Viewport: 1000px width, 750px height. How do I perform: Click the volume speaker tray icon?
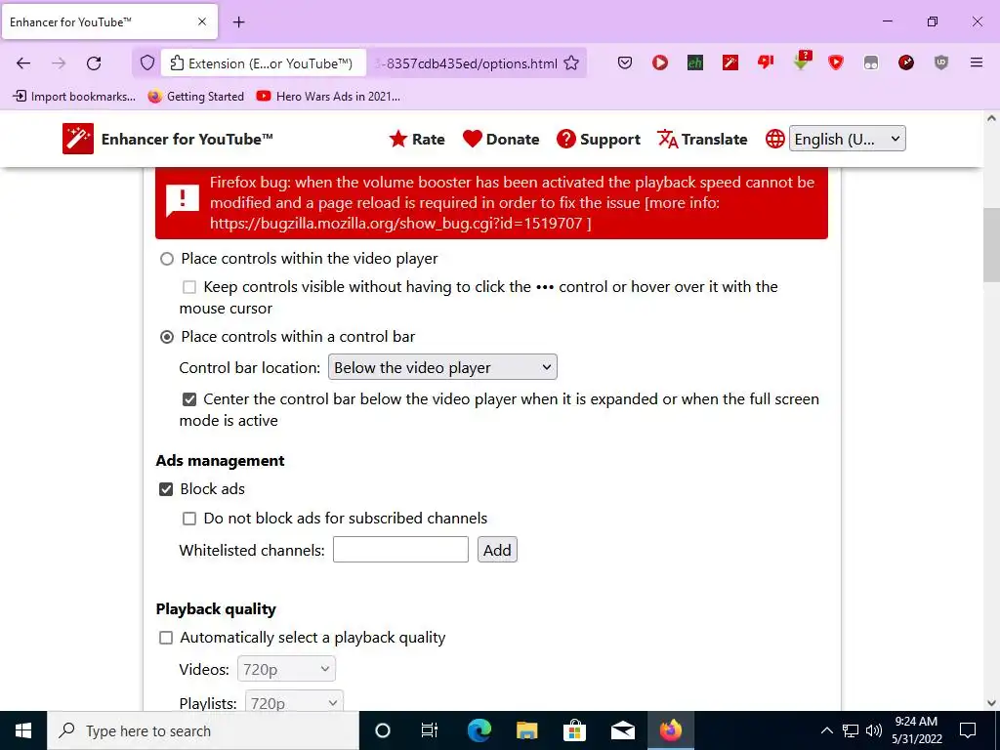874,730
